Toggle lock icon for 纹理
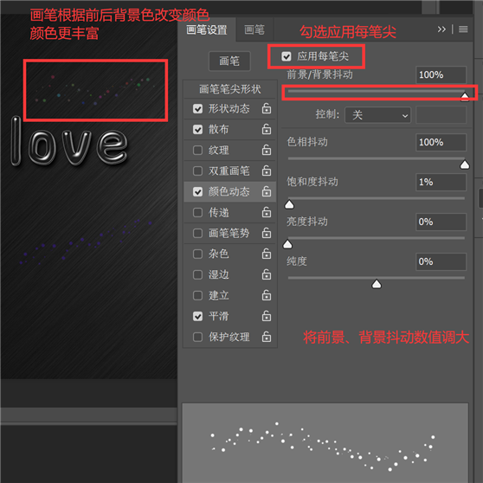This screenshot has height=483, width=483. tap(267, 150)
